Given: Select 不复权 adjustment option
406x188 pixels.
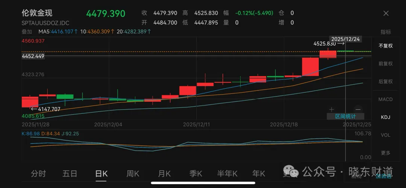Looking at the screenshot, I should 385,46.
